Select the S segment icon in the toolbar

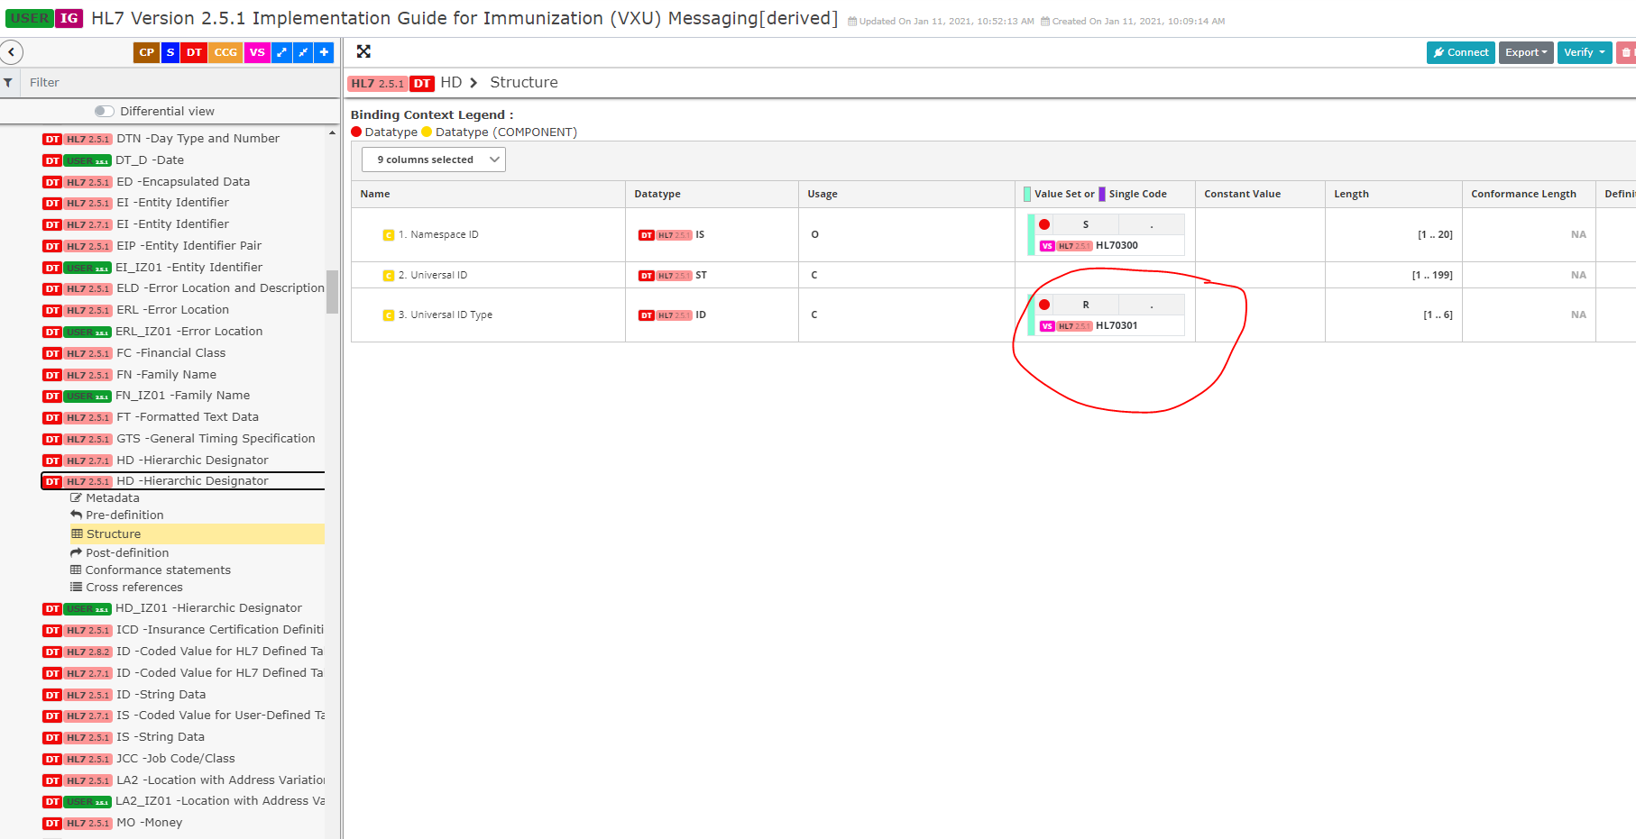click(x=170, y=52)
